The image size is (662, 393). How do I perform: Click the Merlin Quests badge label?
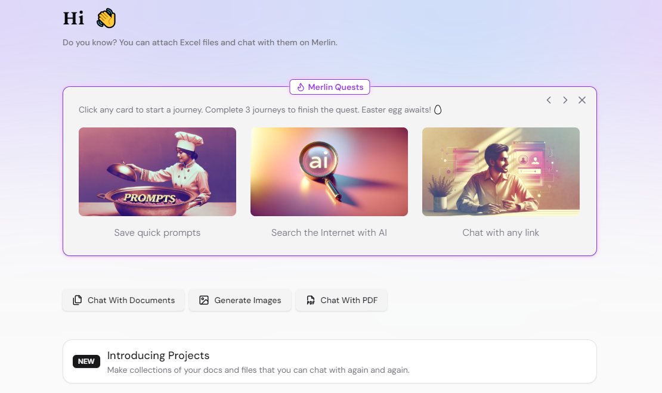pyautogui.click(x=336, y=88)
